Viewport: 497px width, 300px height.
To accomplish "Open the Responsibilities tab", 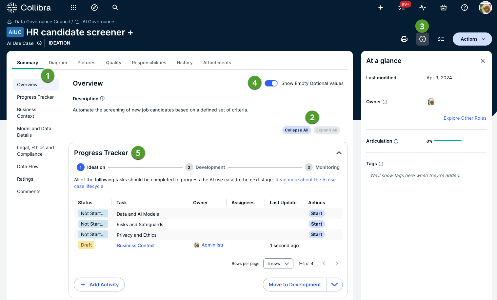I will pos(149,63).
